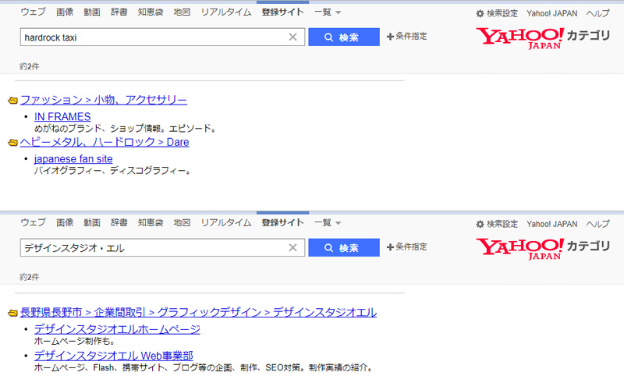Open 長野県長野市 > 企業間取引 category link
This screenshot has height=390, width=624.
(x=198, y=313)
